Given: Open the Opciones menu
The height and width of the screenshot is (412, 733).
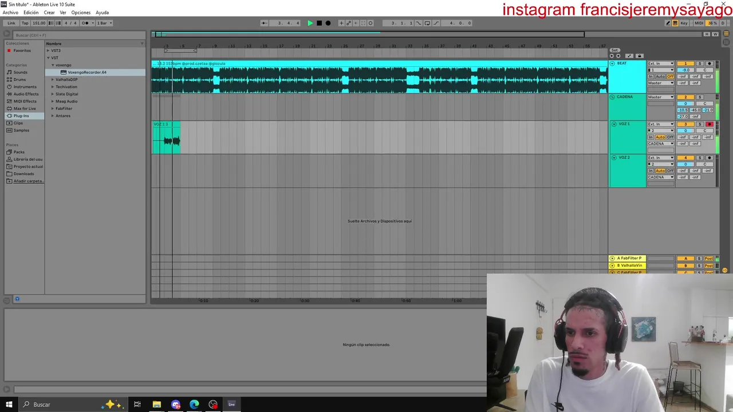Looking at the screenshot, I should [81, 13].
